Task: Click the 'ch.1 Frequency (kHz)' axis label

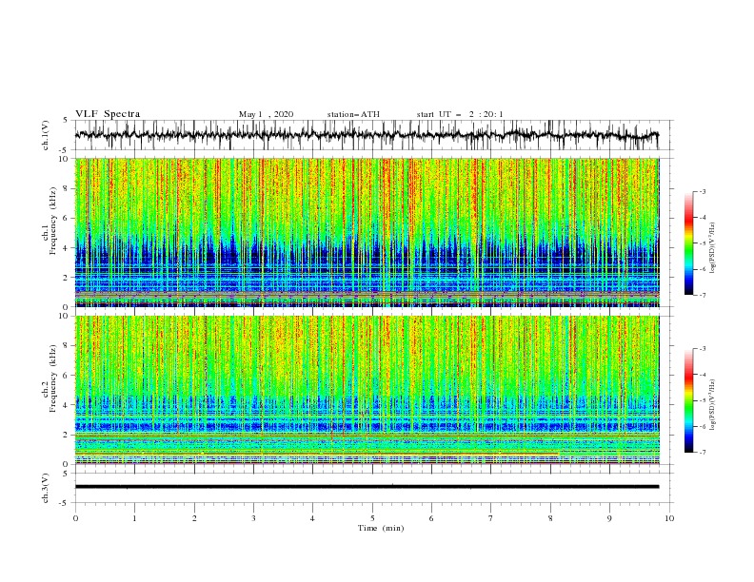Action: (x=50, y=221)
